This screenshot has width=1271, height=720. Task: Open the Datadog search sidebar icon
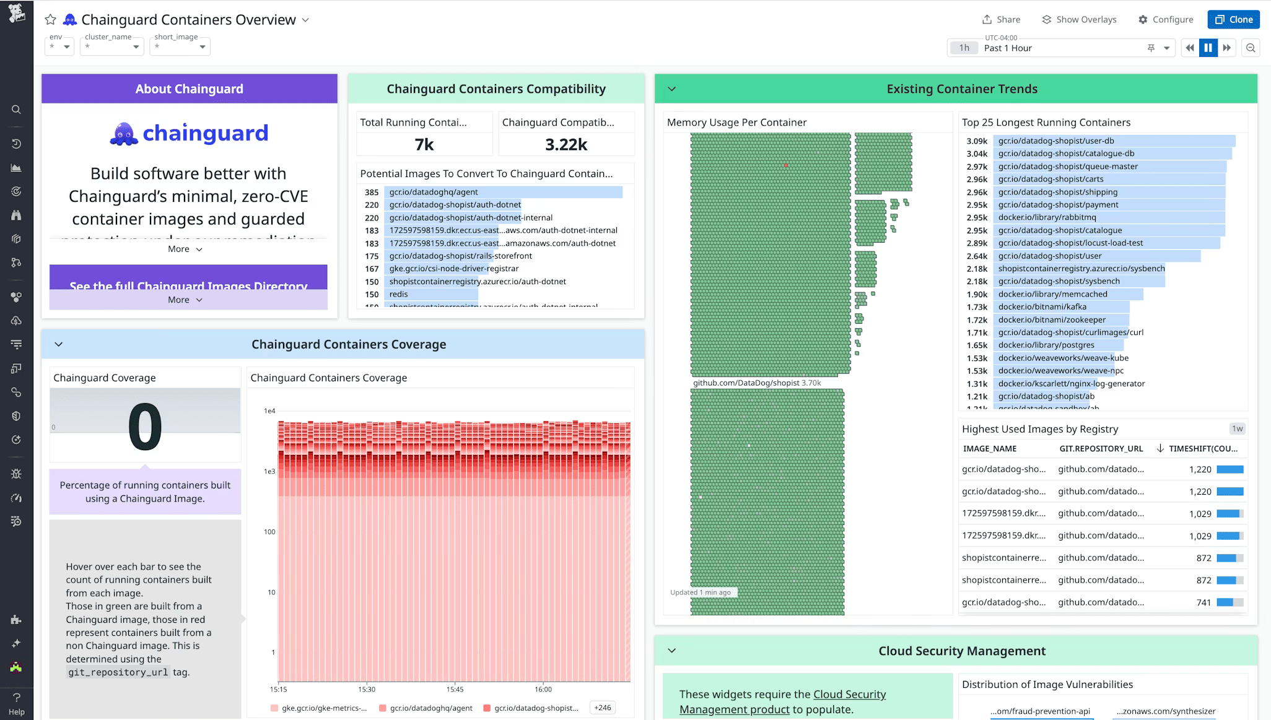[x=16, y=110]
